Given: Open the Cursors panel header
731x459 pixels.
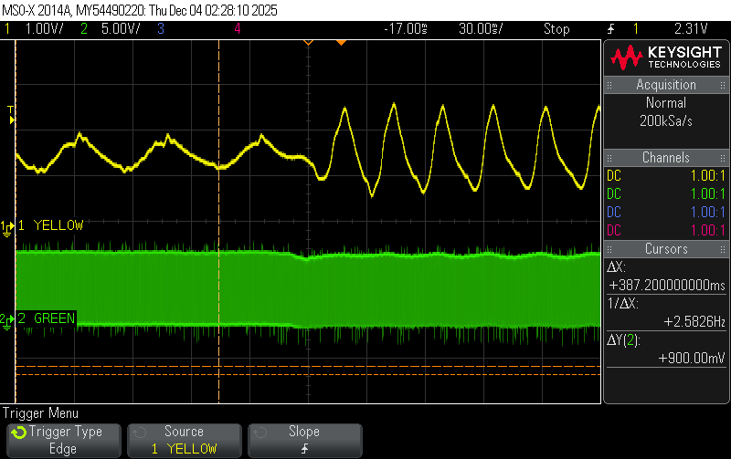Looking at the screenshot, I should 666,248.
